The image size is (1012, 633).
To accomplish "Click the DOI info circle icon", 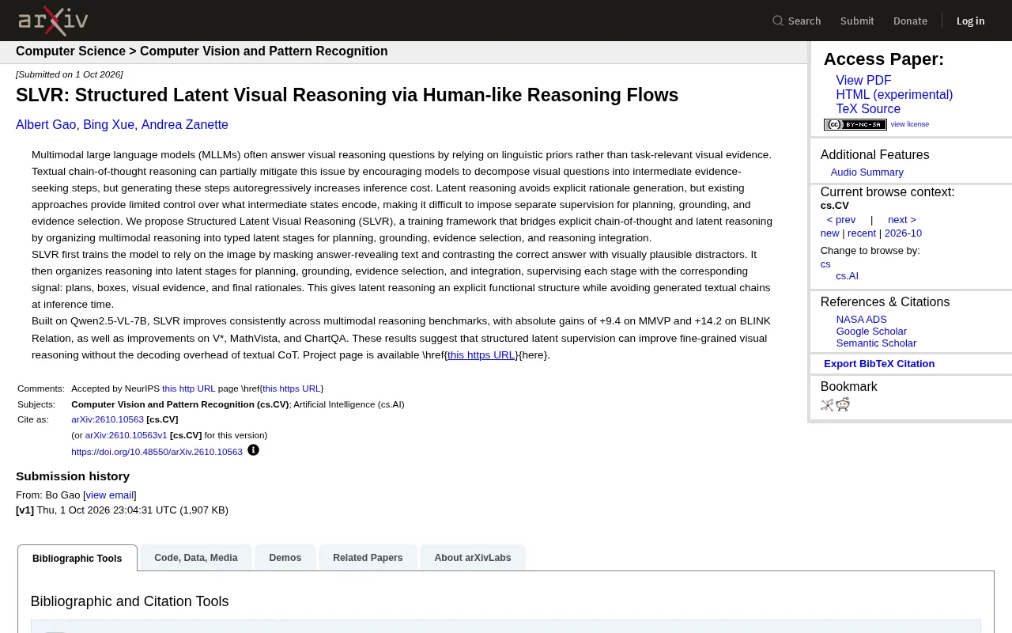I will pyautogui.click(x=253, y=450).
